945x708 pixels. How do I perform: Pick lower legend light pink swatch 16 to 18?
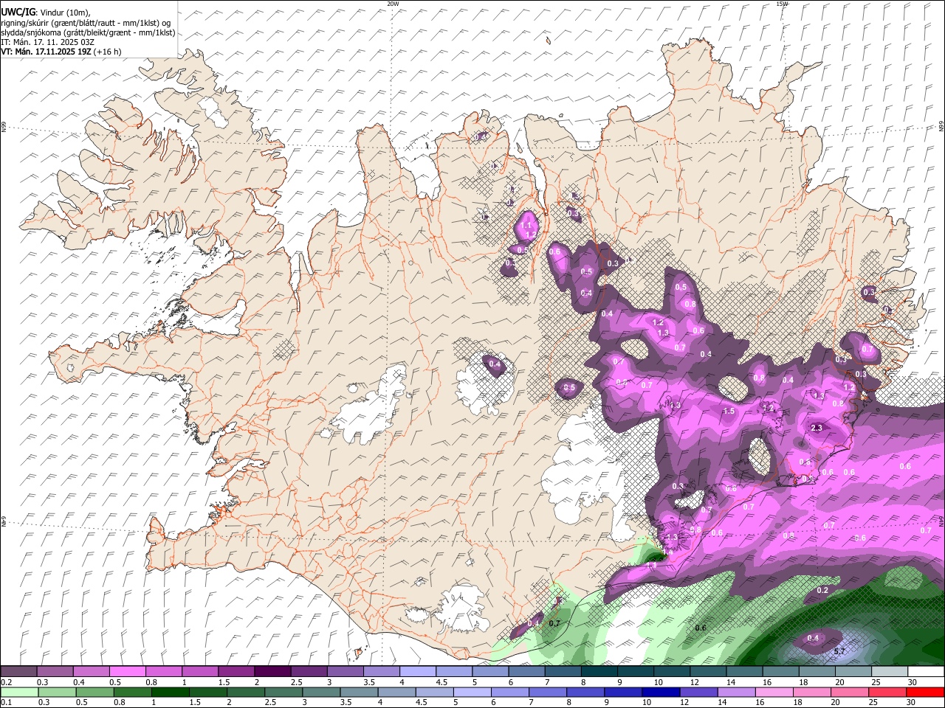point(775,692)
